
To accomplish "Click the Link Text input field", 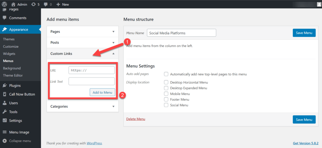I will (92, 81).
